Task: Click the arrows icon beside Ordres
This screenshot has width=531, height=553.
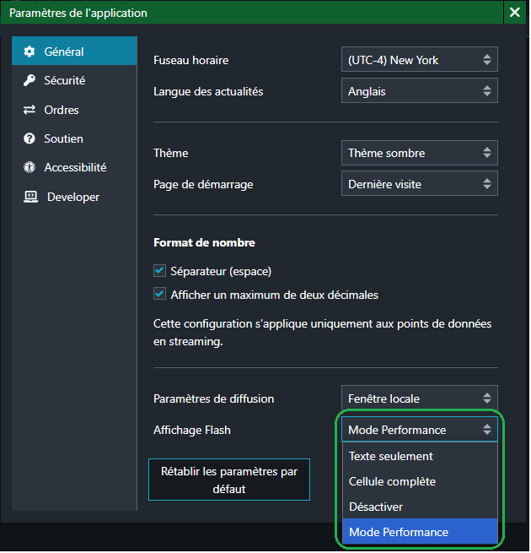Action: click(29, 110)
